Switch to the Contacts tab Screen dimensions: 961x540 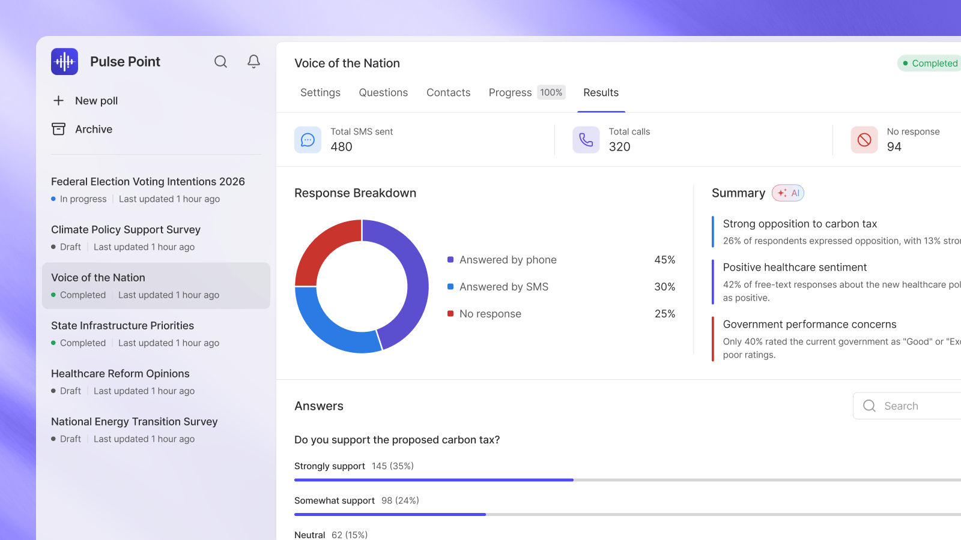448,92
